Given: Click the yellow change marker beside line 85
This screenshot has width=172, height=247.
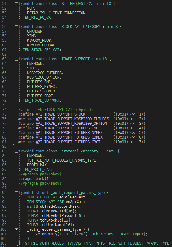Looking at the screenshot, I should pyautogui.click(x=14, y=160).
